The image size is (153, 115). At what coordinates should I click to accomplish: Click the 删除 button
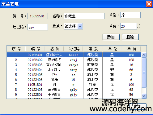click(130, 37)
